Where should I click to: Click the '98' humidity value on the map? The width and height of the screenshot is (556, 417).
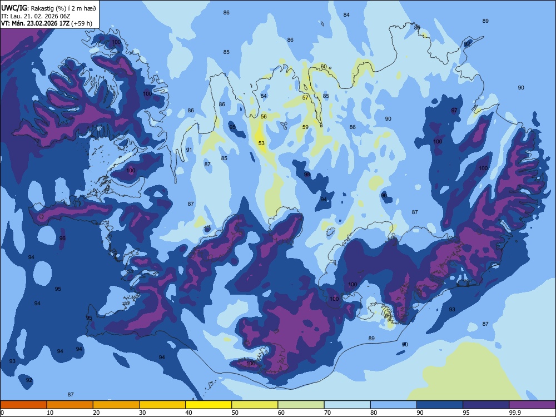coord(307,174)
